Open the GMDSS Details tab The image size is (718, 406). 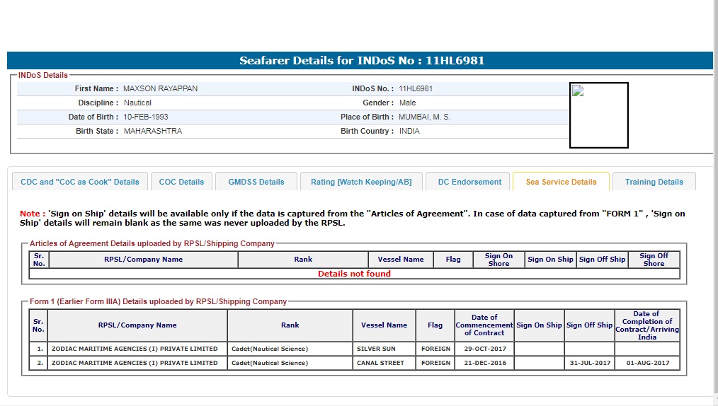[x=256, y=182]
